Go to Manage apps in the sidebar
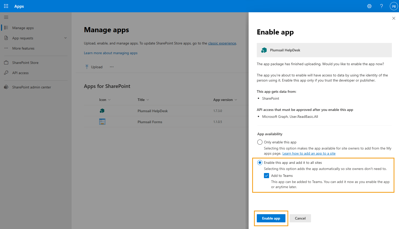This screenshot has width=399, height=229. 23,28
